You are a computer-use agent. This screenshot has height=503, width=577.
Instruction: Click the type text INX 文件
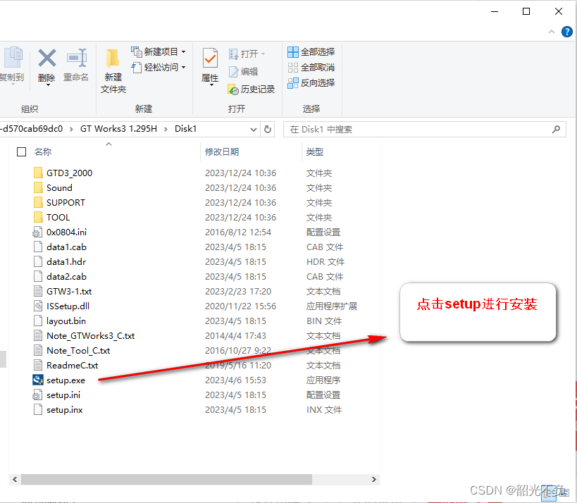pyautogui.click(x=324, y=409)
